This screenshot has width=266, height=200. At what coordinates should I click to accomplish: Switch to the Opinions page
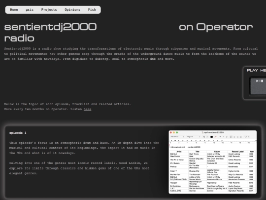[x=72, y=10]
